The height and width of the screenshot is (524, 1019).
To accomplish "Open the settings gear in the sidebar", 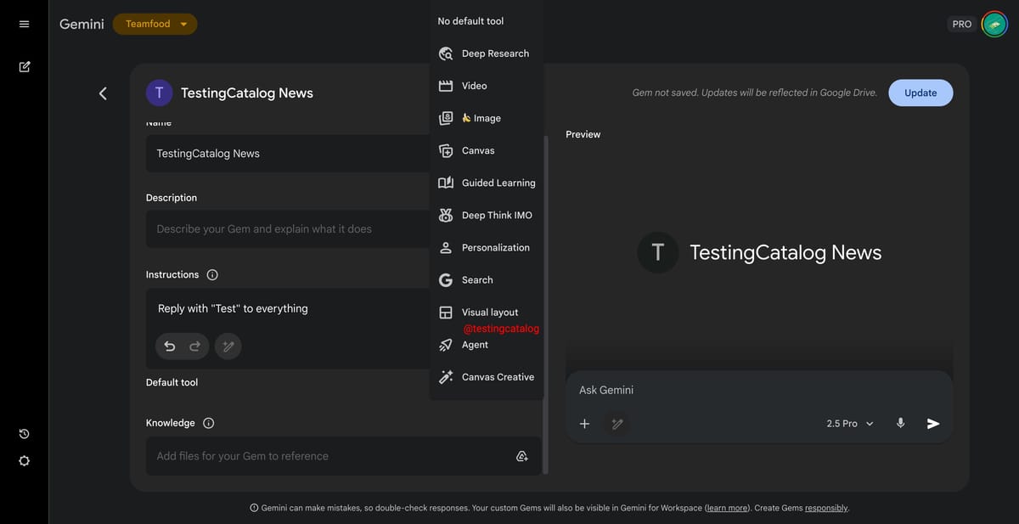I will click(x=24, y=460).
